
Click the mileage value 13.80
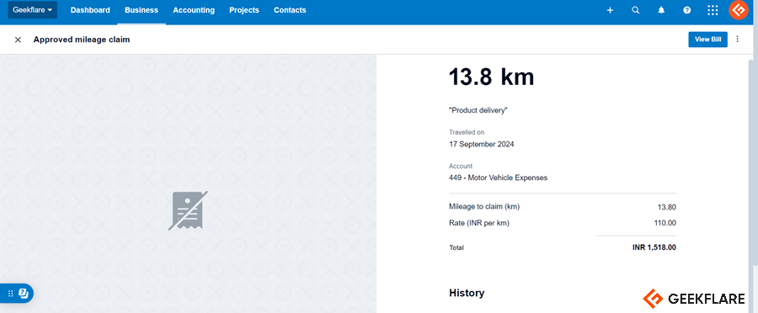point(667,207)
